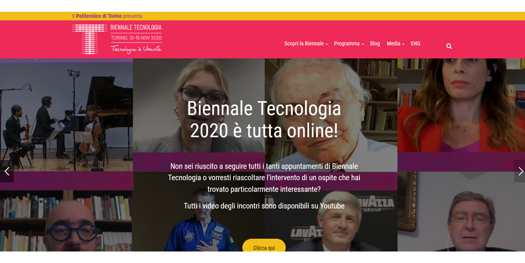Open the bottom-right man with earphones tile
This screenshot has width=525, height=263.
(461, 212)
